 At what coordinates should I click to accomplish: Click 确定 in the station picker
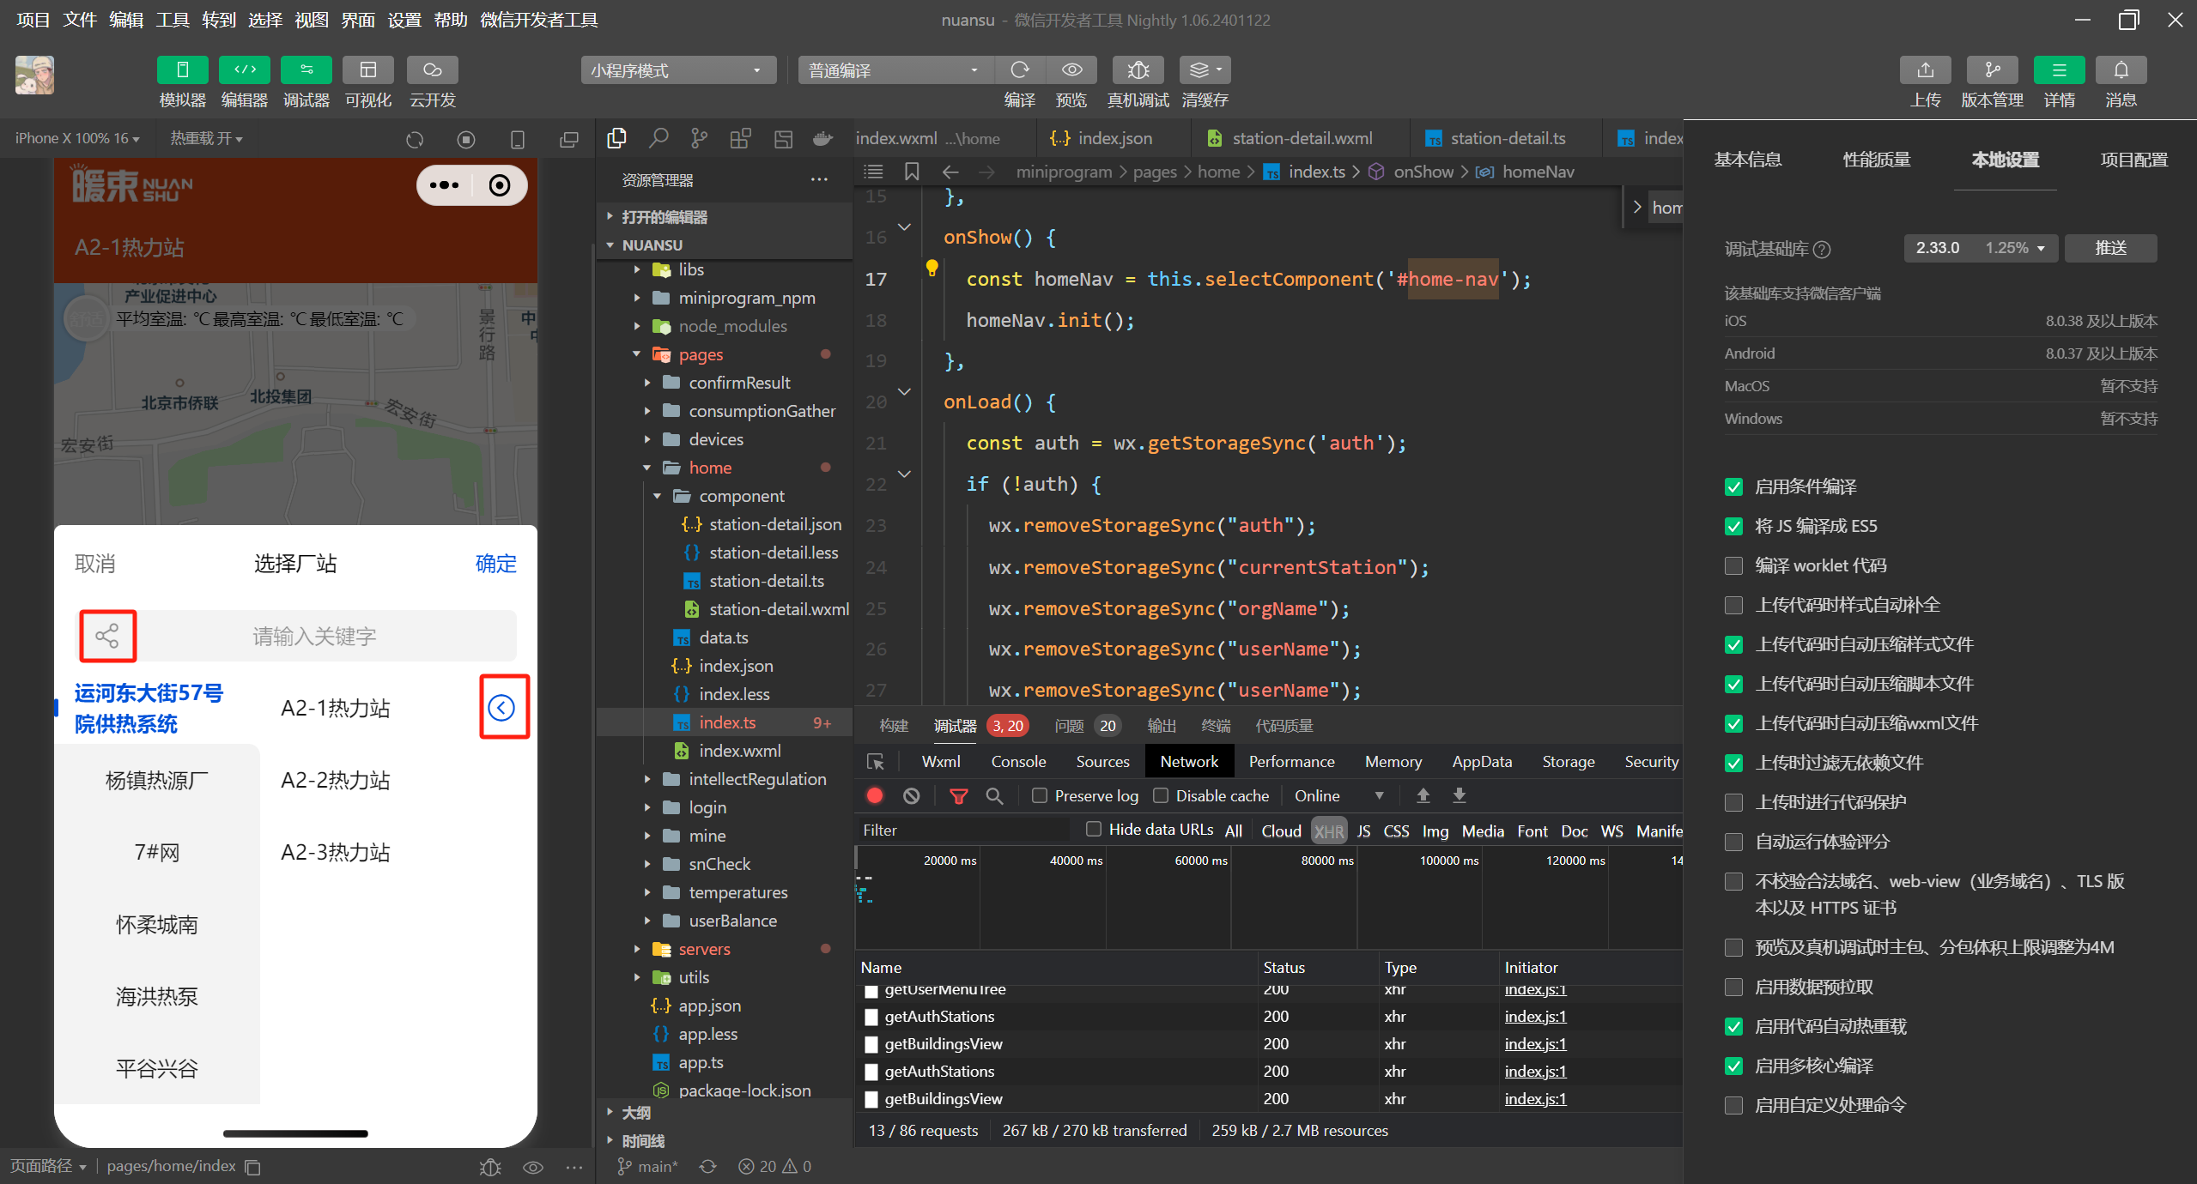pos(495,564)
